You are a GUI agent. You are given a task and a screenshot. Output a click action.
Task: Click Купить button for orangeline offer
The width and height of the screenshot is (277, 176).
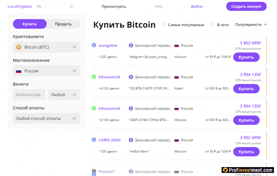click(x=246, y=57)
